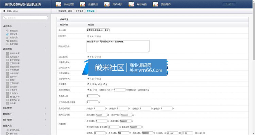Expand the 用户管理 sidebar section
Image resolution: width=255 pixels, height=135 pixels.
point(45,120)
